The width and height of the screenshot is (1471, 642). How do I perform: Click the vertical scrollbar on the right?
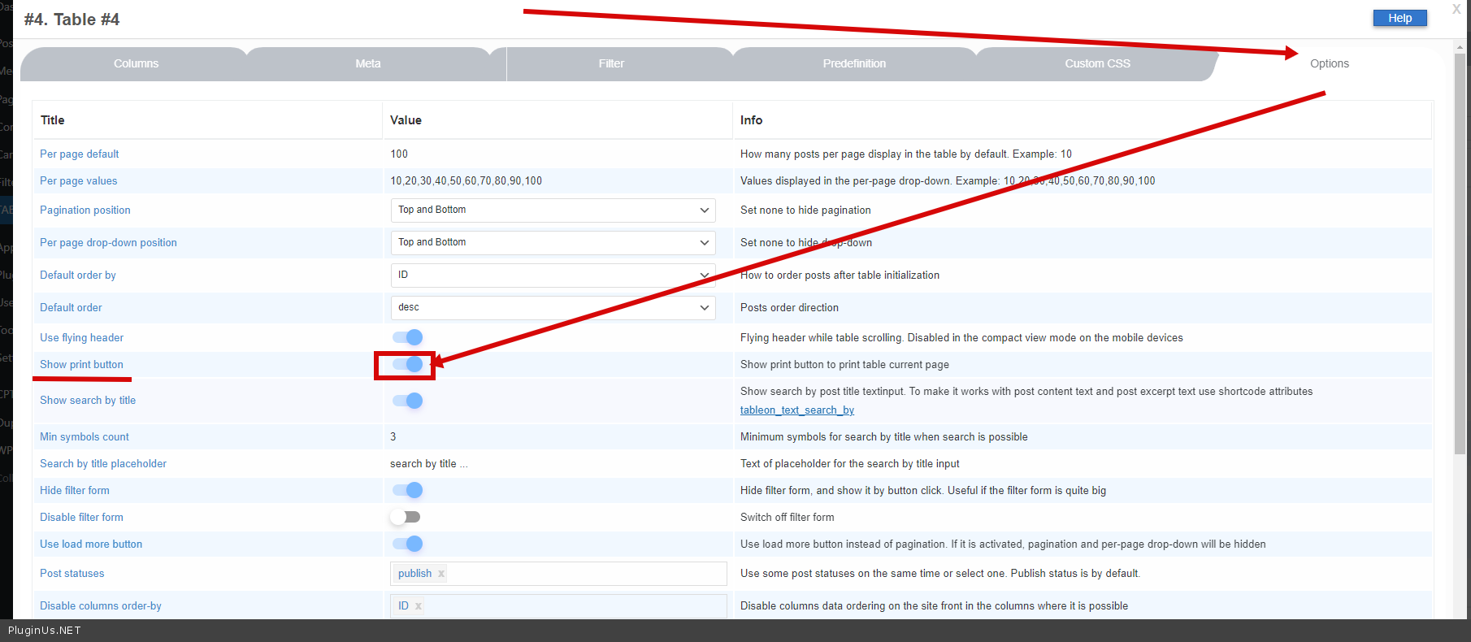coord(1460,244)
